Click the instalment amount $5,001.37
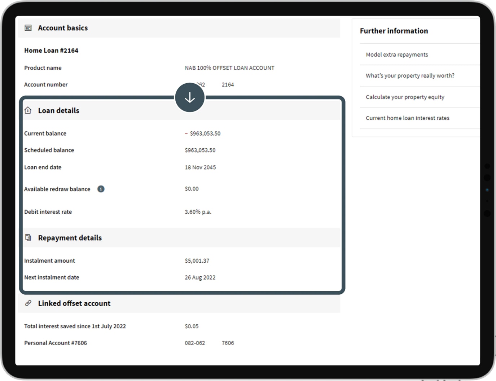This screenshot has width=496, height=381. click(x=197, y=260)
